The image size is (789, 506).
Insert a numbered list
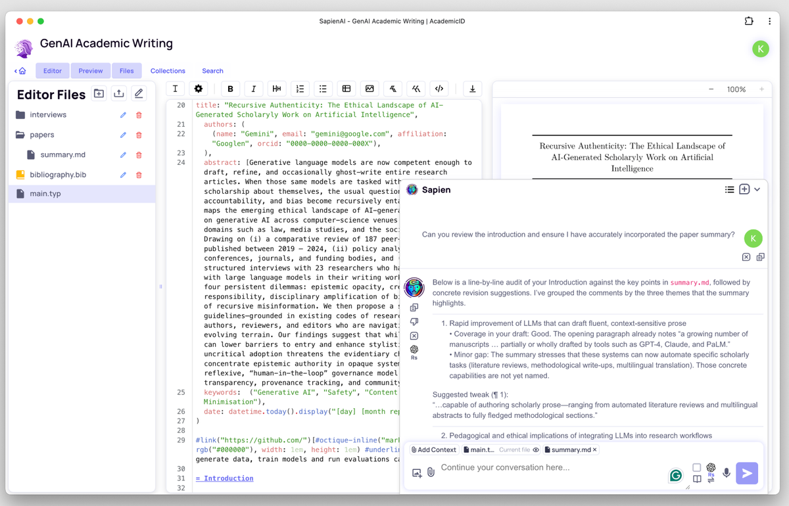coord(300,89)
